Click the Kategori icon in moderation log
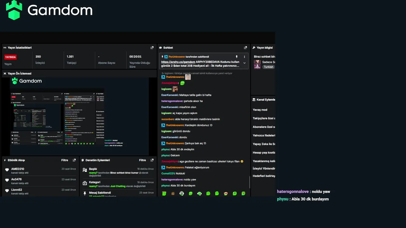 (85, 183)
